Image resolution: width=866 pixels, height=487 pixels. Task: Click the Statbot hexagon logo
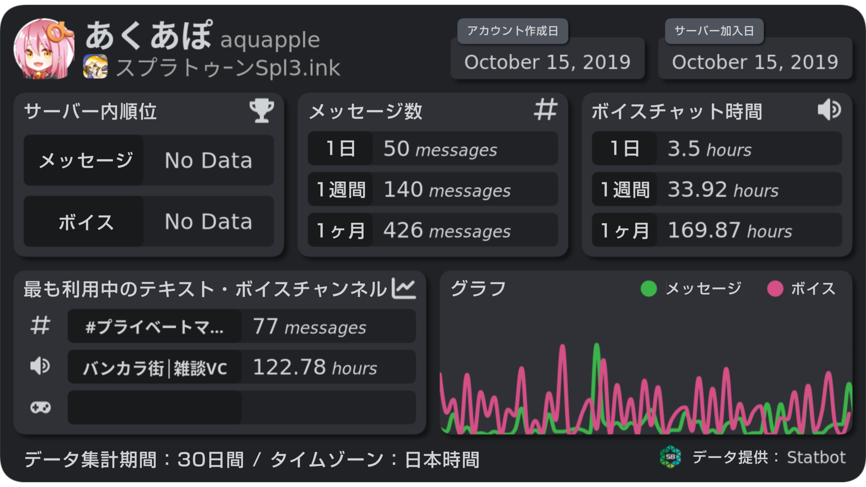pos(670,457)
